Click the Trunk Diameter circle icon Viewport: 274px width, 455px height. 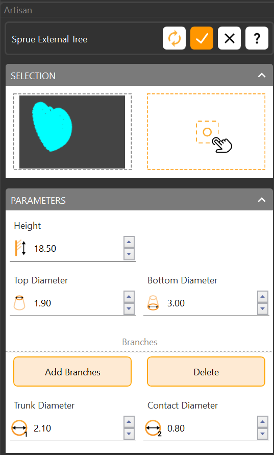coord(19,428)
